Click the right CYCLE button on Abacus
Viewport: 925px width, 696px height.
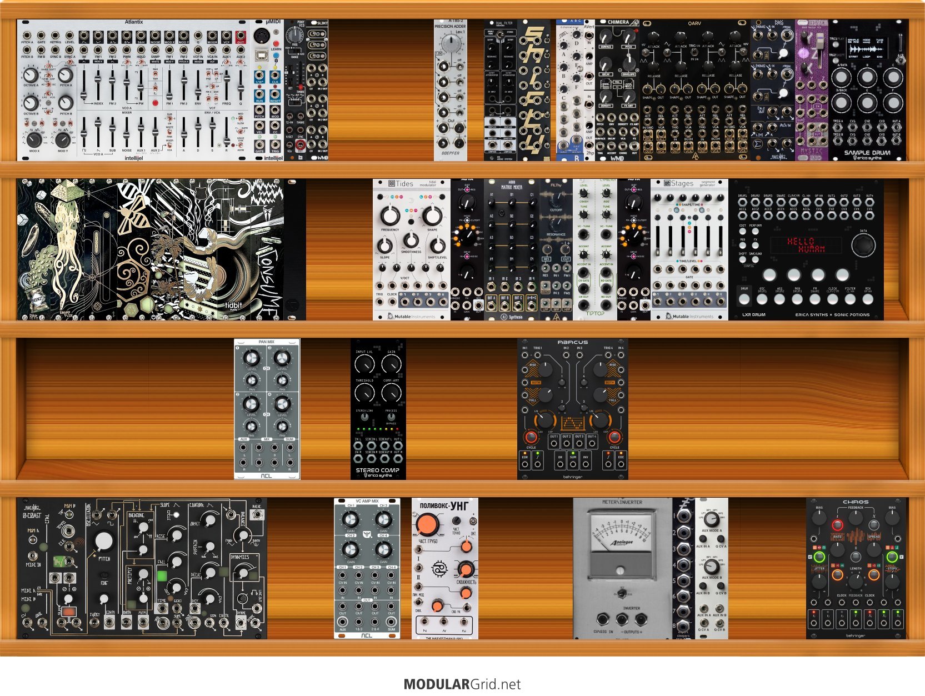(614, 436)
